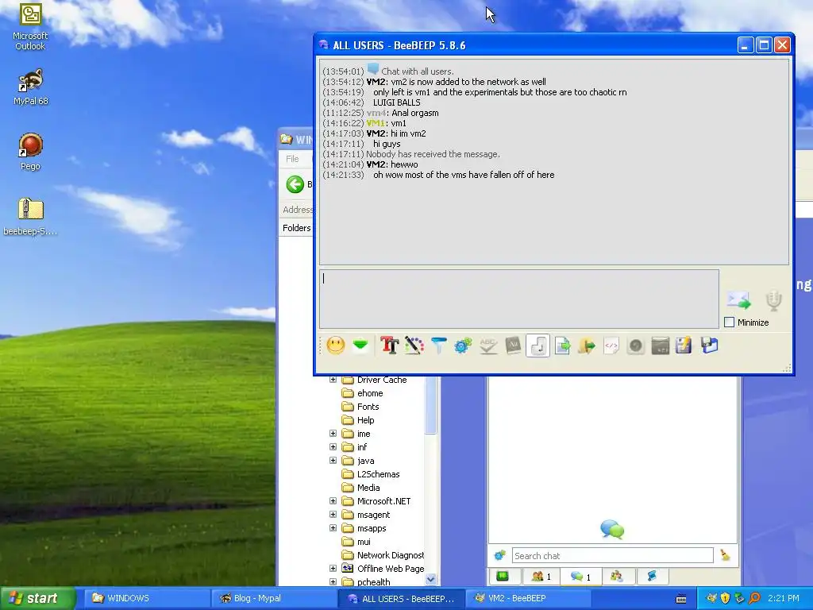Expand the msapps folder
The height and width of the screenshot is (610, 813).
pos(333,528)
